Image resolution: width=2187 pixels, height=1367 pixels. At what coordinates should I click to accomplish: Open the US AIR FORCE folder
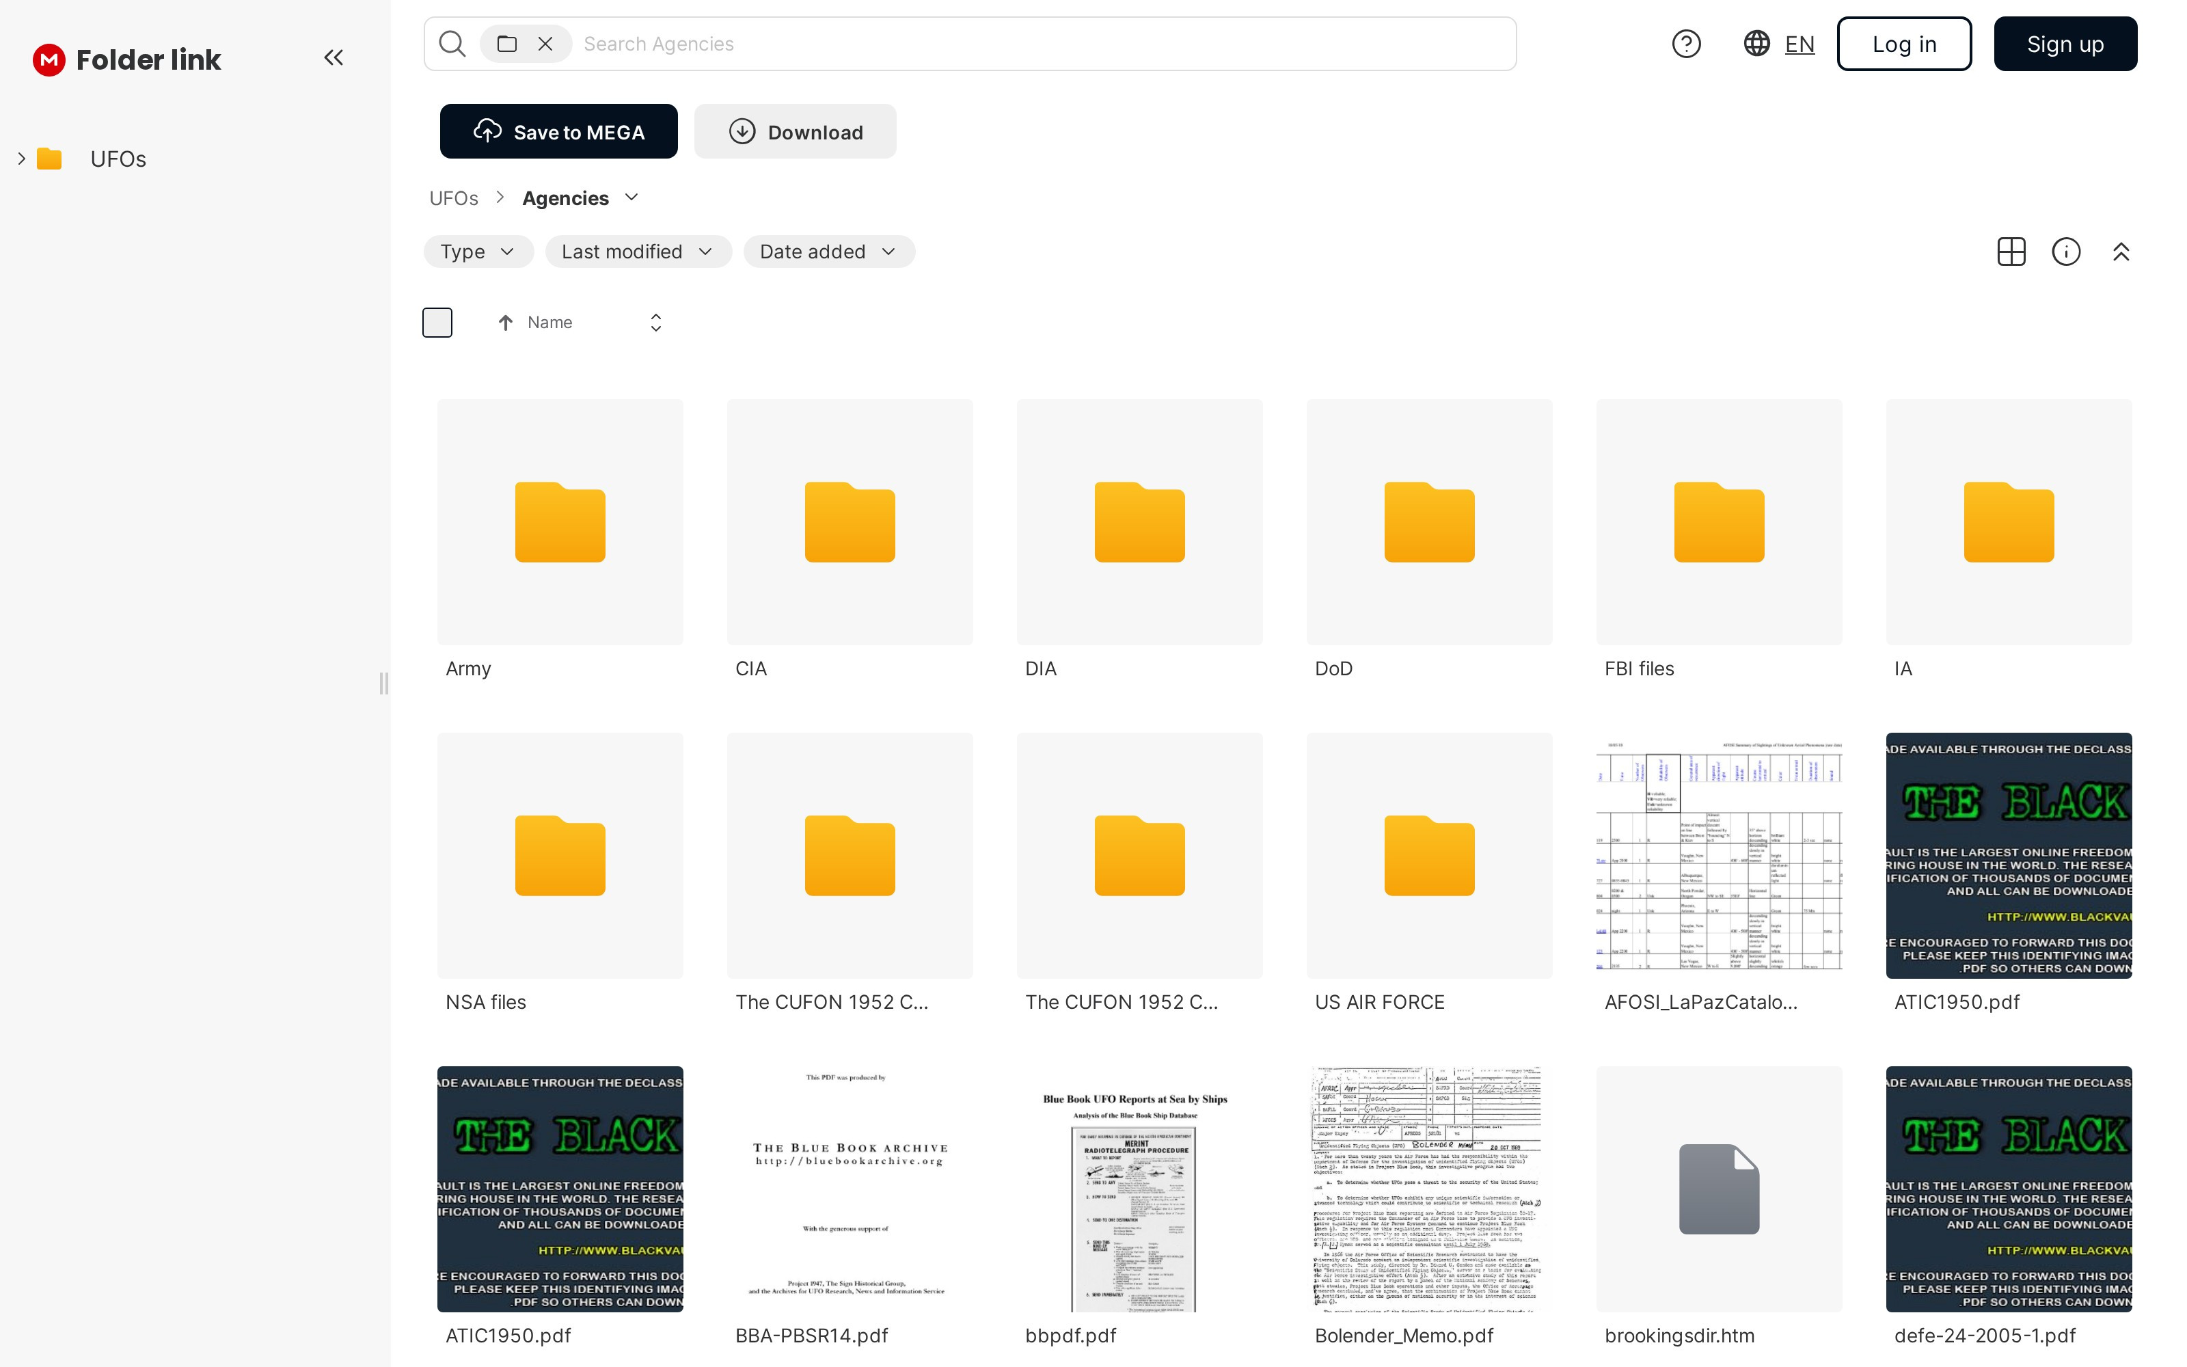click(x=1430, y=855)
